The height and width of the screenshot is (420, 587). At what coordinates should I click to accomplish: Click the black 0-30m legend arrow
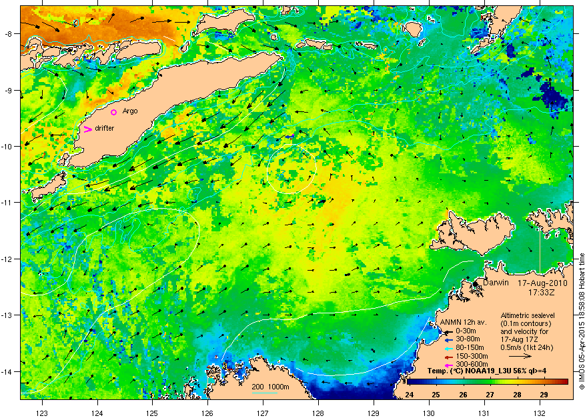[x=449, y=332]
